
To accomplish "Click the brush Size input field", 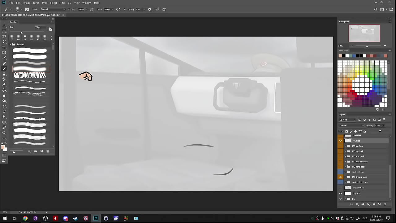I will [38, 27].
